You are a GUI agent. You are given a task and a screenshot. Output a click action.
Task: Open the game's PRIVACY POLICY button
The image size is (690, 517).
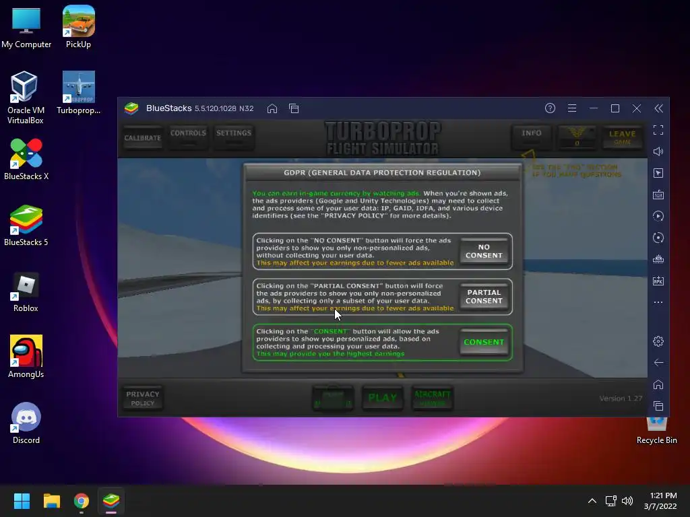[143, 399]
